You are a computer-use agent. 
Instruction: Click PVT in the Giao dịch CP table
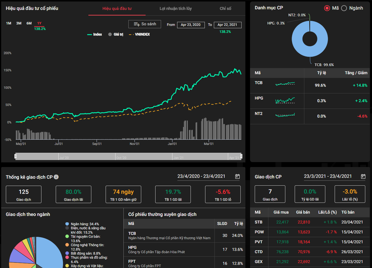click(259, 242)
